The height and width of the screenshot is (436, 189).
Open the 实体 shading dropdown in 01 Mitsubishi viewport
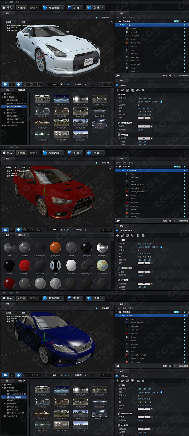tap(25, 167)
